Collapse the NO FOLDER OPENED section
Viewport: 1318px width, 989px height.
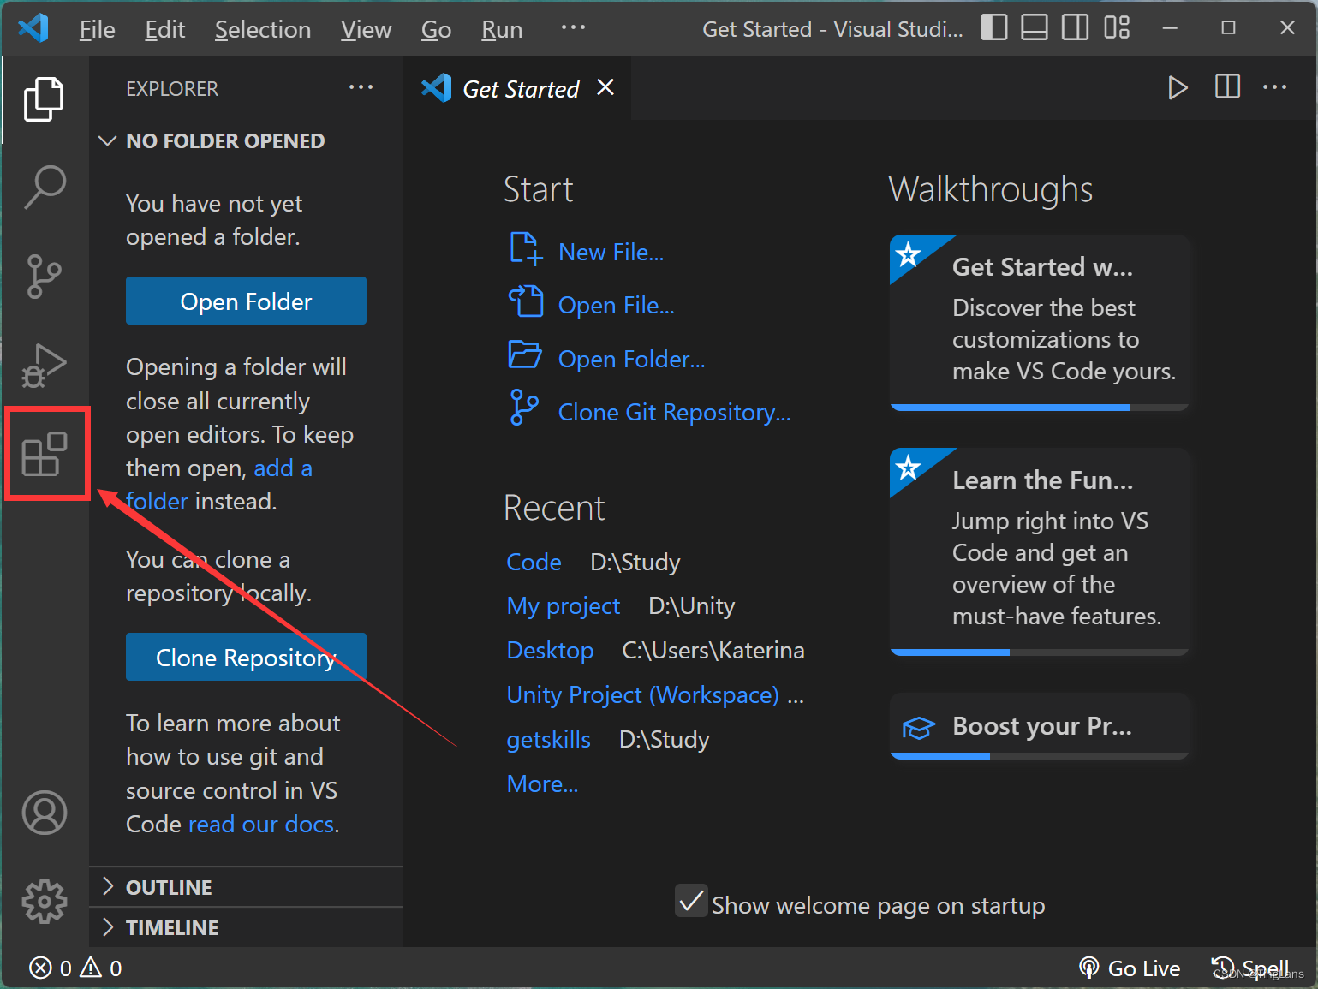pos(247,140)
